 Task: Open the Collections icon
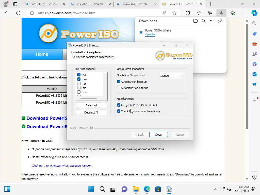tap(210, 13)
